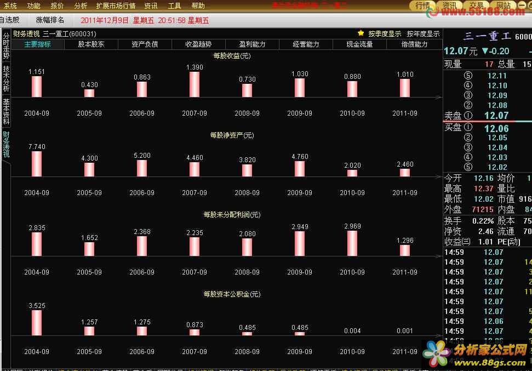
Task: Click the 财务透视 三一重工(600031) title
Action: [x=55, y=33]
